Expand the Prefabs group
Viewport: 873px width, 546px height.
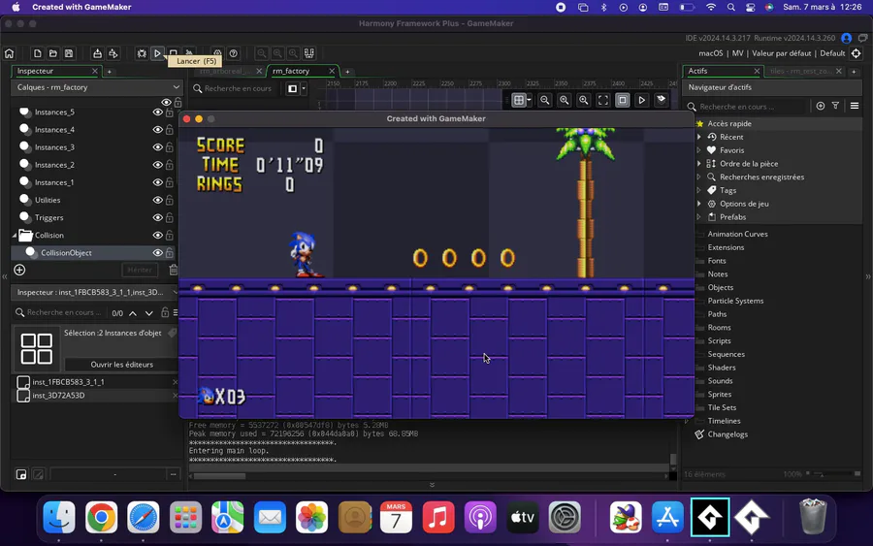click(699, 217)
